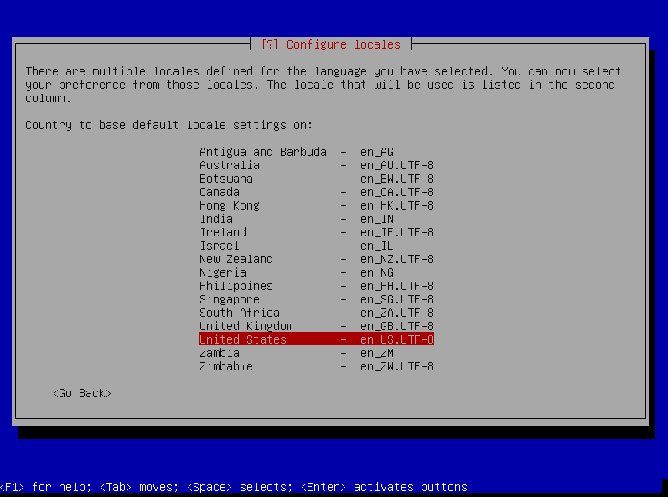Choose United Kingdom en_GB.UTF-8 locale
The height and width of the screenshot is (497, 668).
(x=316, y=326)
